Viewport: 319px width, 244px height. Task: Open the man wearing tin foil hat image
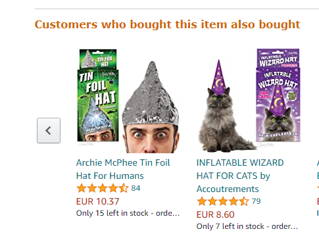click(151, 107)
